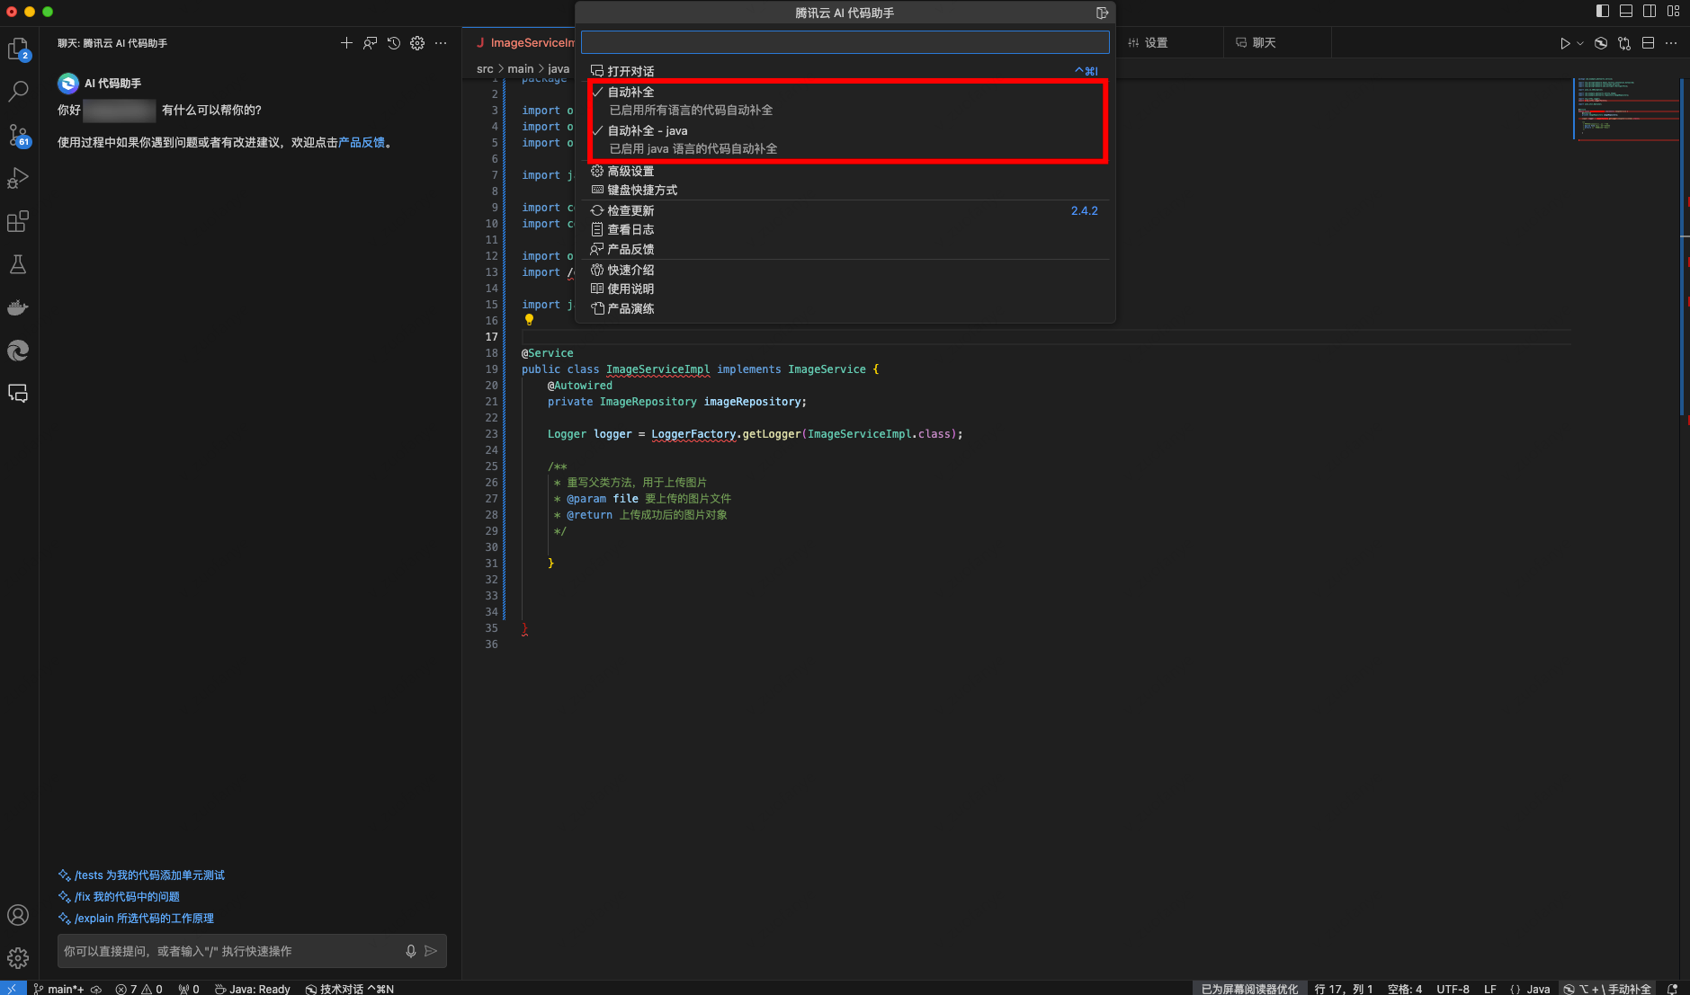The height and width of the screenshot is (995, 1690).
Task: Click the main breadcrumb segment
Action: 521,68
